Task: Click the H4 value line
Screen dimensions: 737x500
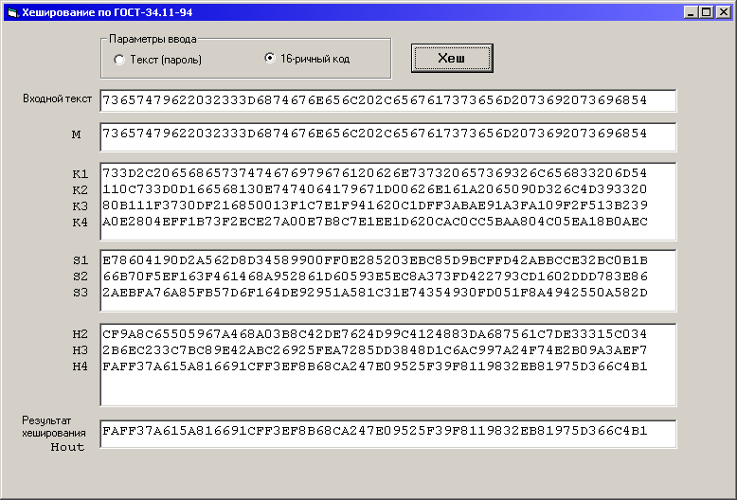Action: (x=374, y=366)
